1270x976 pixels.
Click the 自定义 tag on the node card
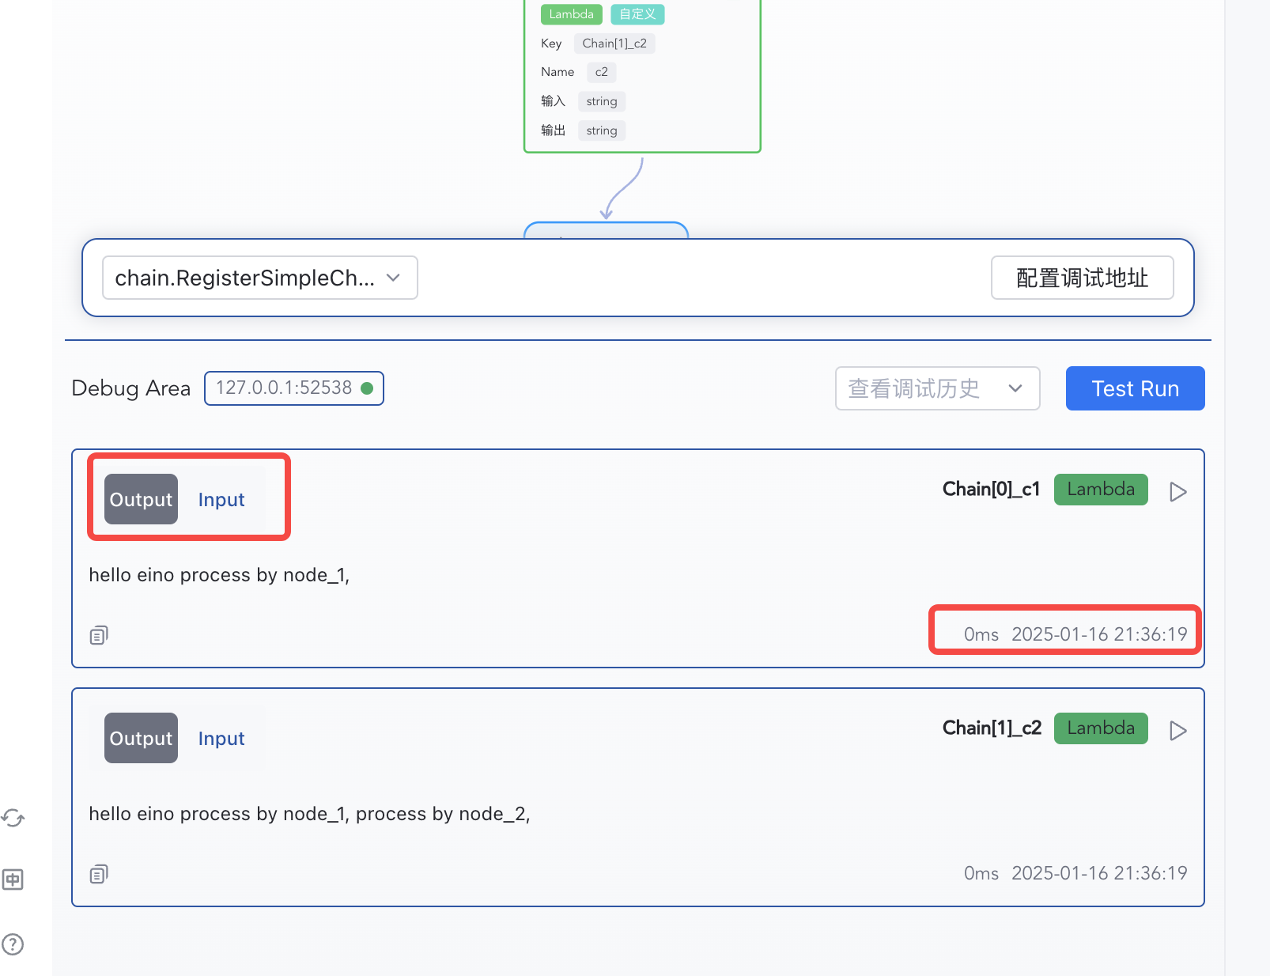(637, 14)
